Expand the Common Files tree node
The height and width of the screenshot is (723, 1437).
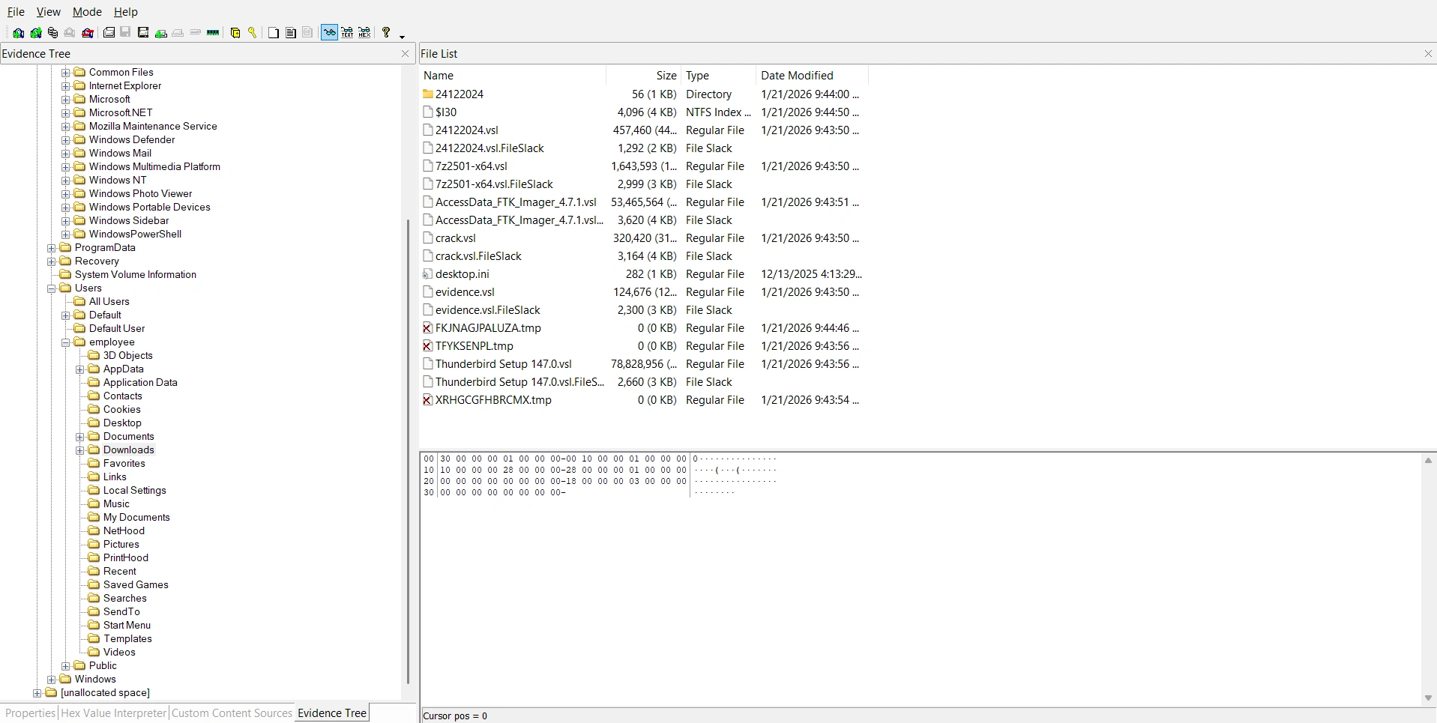[65, 72]
